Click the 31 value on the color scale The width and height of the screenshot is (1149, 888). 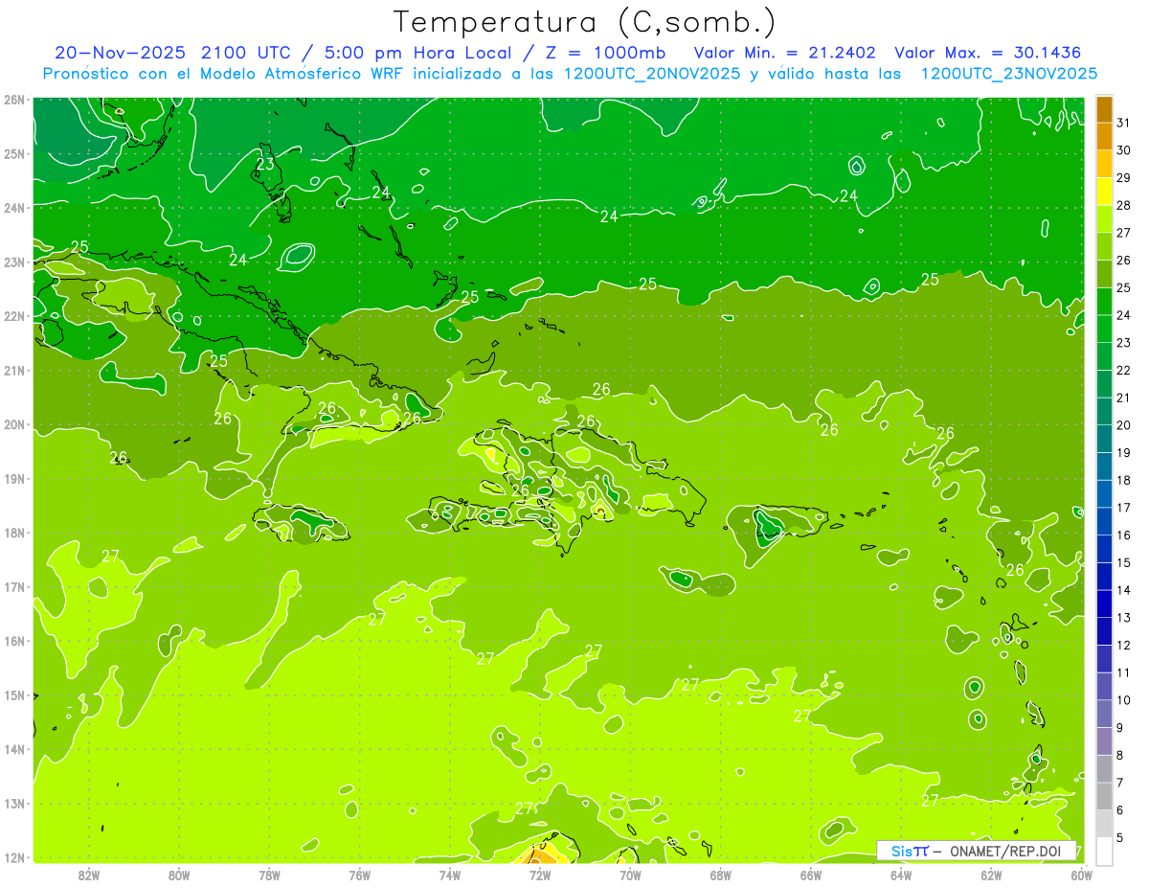click(1123, 123)
